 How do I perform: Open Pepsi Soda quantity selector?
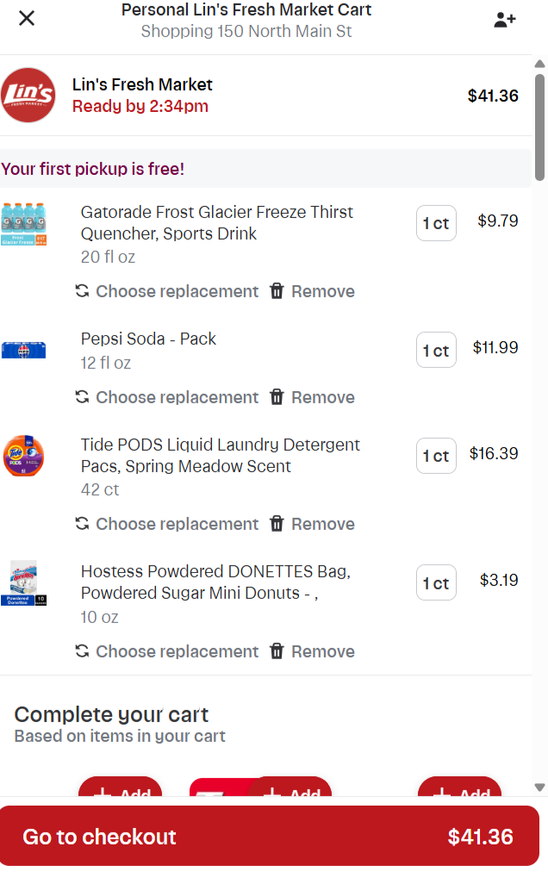point(436,350)
